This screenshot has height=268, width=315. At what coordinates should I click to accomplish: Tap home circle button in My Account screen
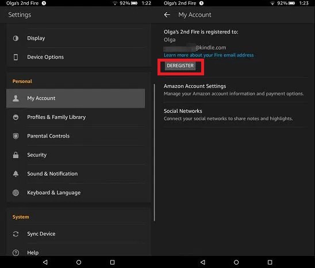click(236, 262)
